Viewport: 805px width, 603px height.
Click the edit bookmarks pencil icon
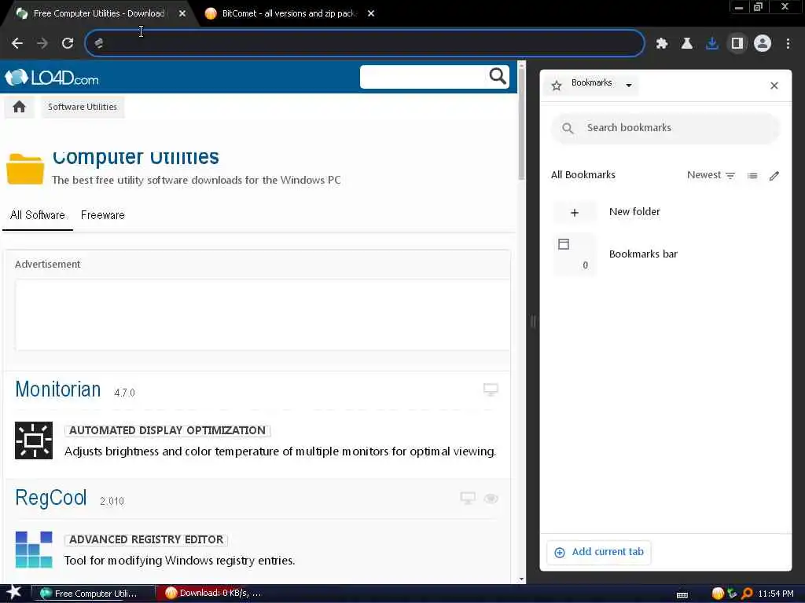[774, 176]
